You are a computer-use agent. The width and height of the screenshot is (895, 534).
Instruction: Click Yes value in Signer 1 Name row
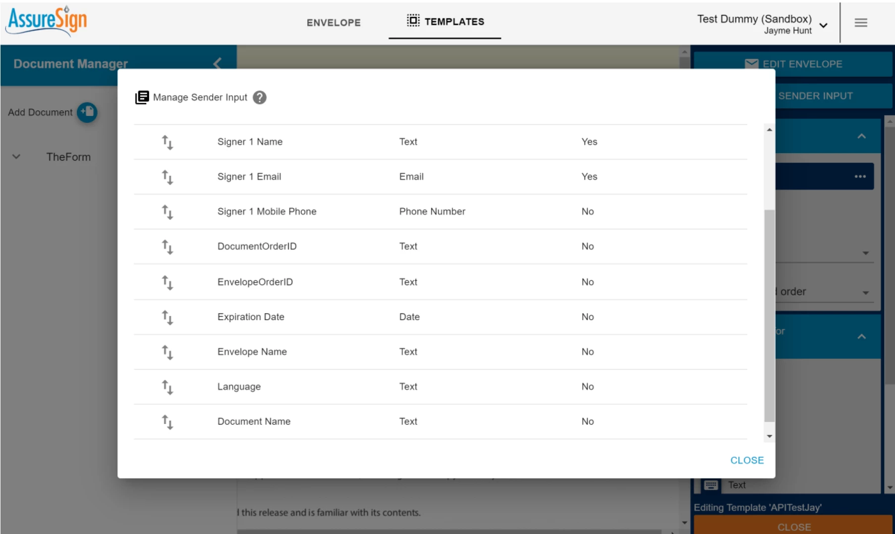589,142
